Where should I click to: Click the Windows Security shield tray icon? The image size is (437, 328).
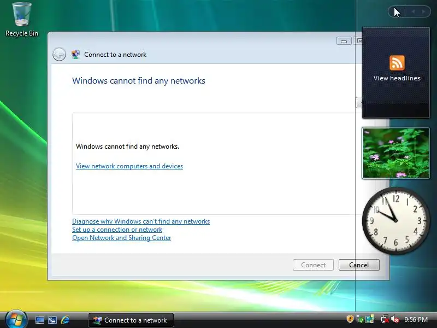pos(350,319)
